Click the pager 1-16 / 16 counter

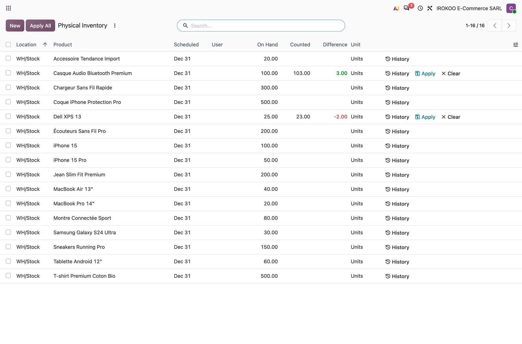[475, 26]
